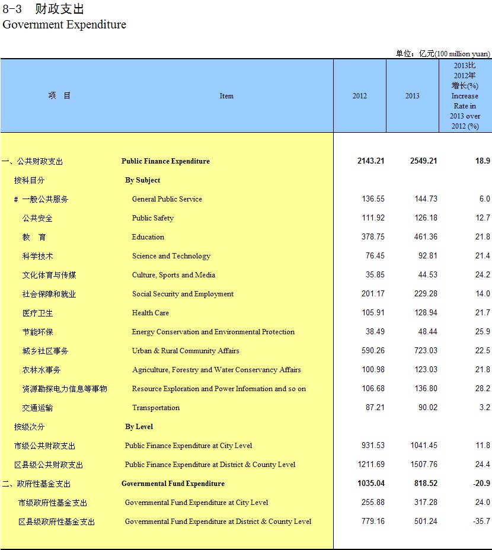Screen dimensions: 492x550
Task: Click the Culture, Sports and Media label
Action: (173, 275)
